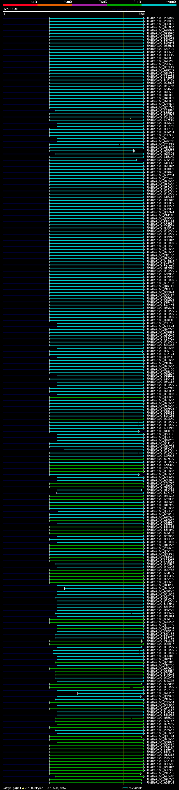Select the UniRef100_P14148 label
Viewport: 179px width, 790px height.
(160, 215)
